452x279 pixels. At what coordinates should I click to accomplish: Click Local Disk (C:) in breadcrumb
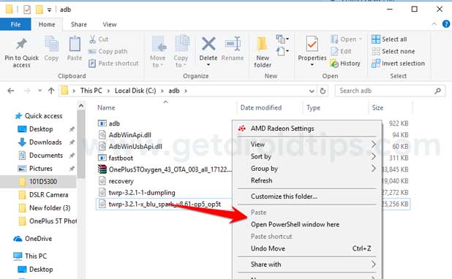[135, 91]
